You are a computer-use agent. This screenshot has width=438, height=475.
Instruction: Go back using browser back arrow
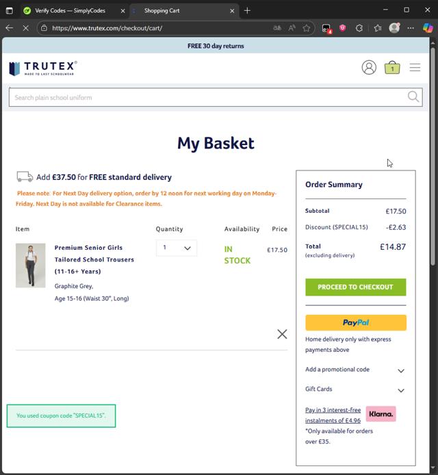point(10,28)
